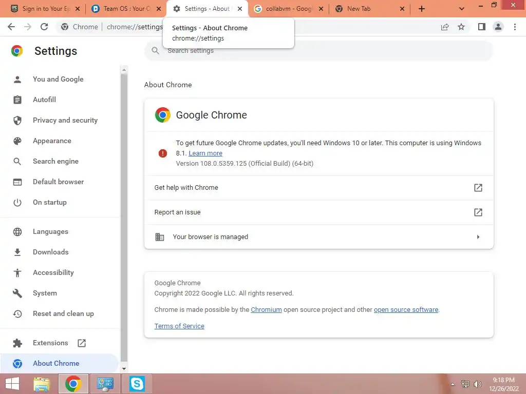Open Default browser settings
526x394 pixels.
(59, 182)
